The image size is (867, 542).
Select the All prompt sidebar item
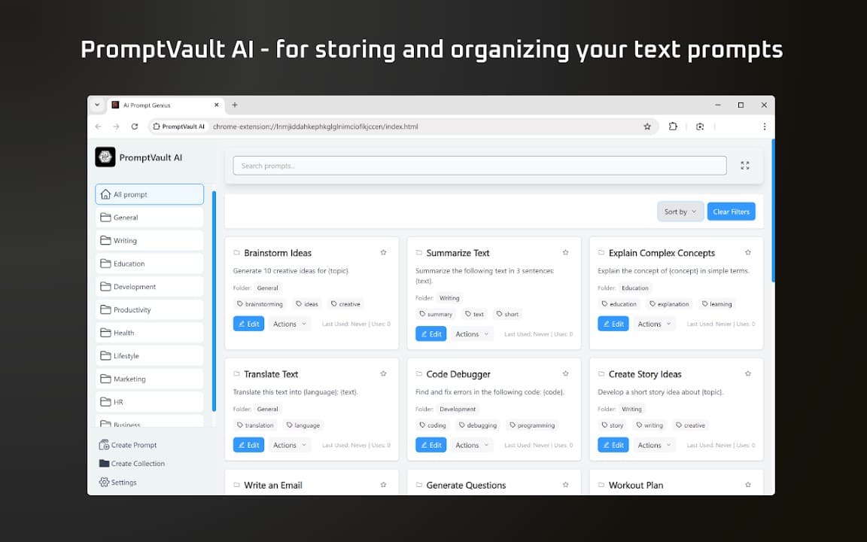[x=149, y=194]
